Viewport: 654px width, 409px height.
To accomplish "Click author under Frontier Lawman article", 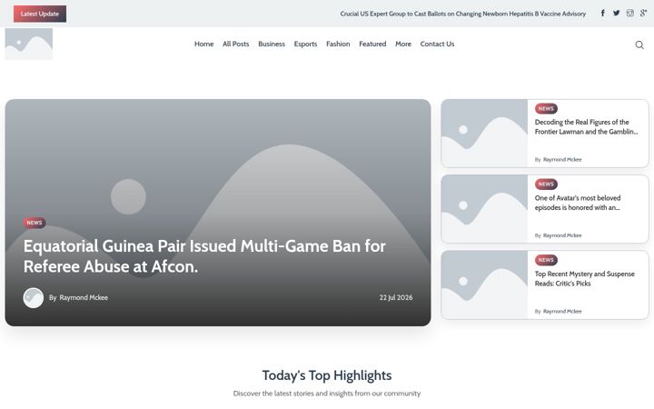I will pos(562,159).
